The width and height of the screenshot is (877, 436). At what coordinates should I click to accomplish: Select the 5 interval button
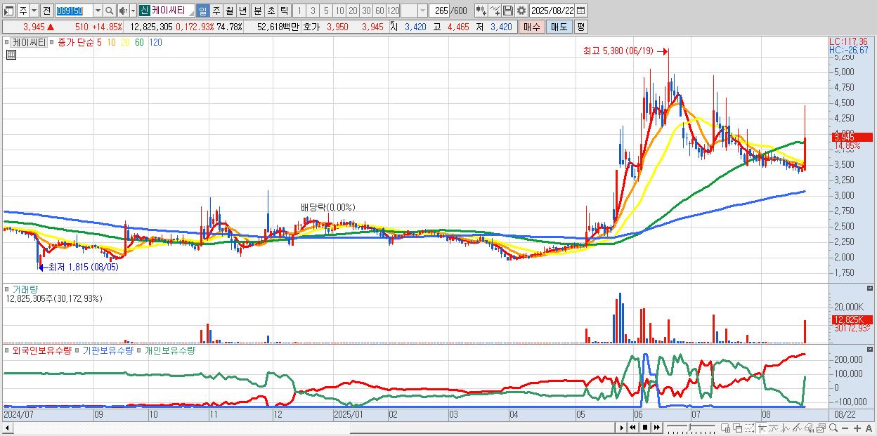tap(326, 11)
